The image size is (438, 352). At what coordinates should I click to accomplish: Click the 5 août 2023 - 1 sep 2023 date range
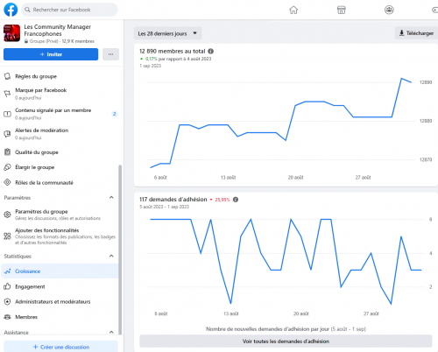pos(164,207)
